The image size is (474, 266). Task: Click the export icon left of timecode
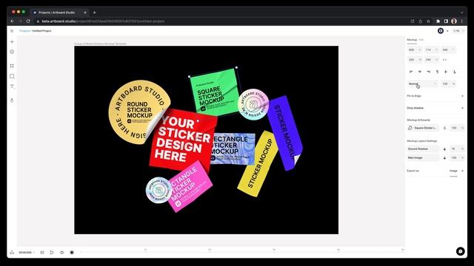12,253
